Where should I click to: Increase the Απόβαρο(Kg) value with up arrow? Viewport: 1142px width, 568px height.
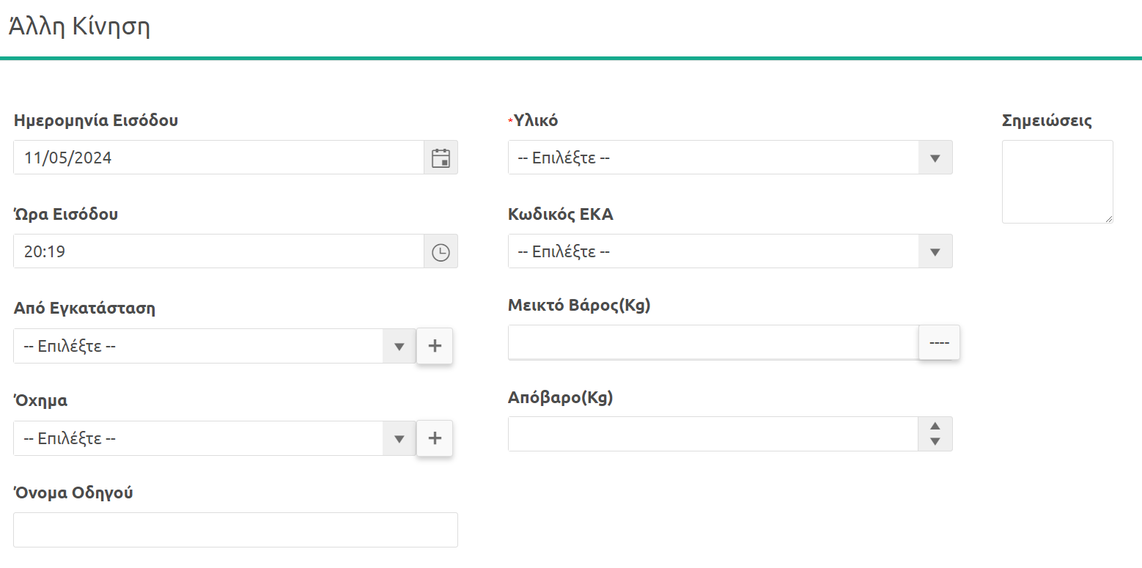click(935, 427)
